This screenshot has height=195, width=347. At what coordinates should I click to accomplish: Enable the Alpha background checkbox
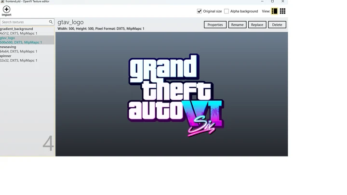tap(227, 11)
